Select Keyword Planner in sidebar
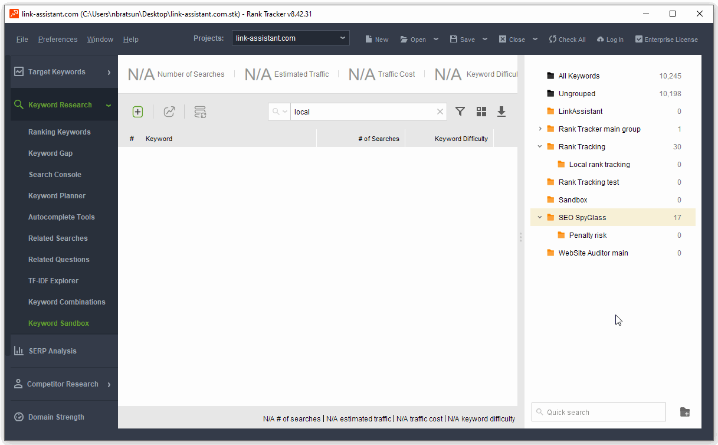Image resolution: width=718 pixels, height=445 pixels. (57, 196)
